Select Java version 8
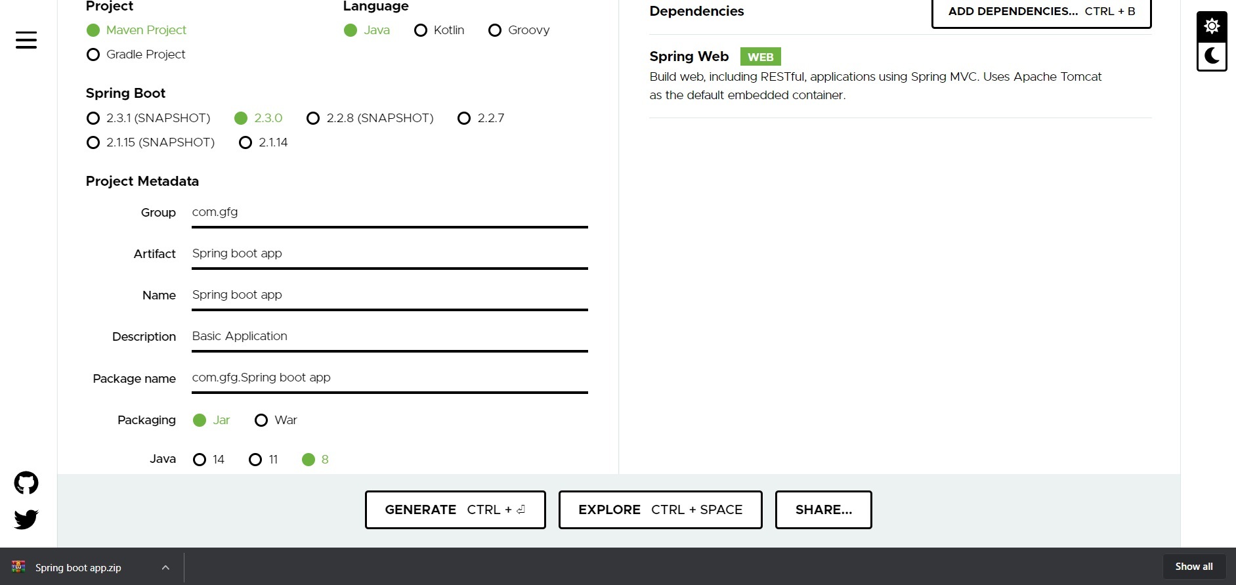The width and height of the screenshot is (1236, 585). click(315, 460)
